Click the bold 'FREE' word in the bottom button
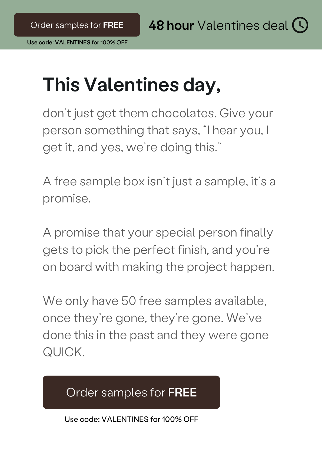322x456 pixels. tap(182, 392)
